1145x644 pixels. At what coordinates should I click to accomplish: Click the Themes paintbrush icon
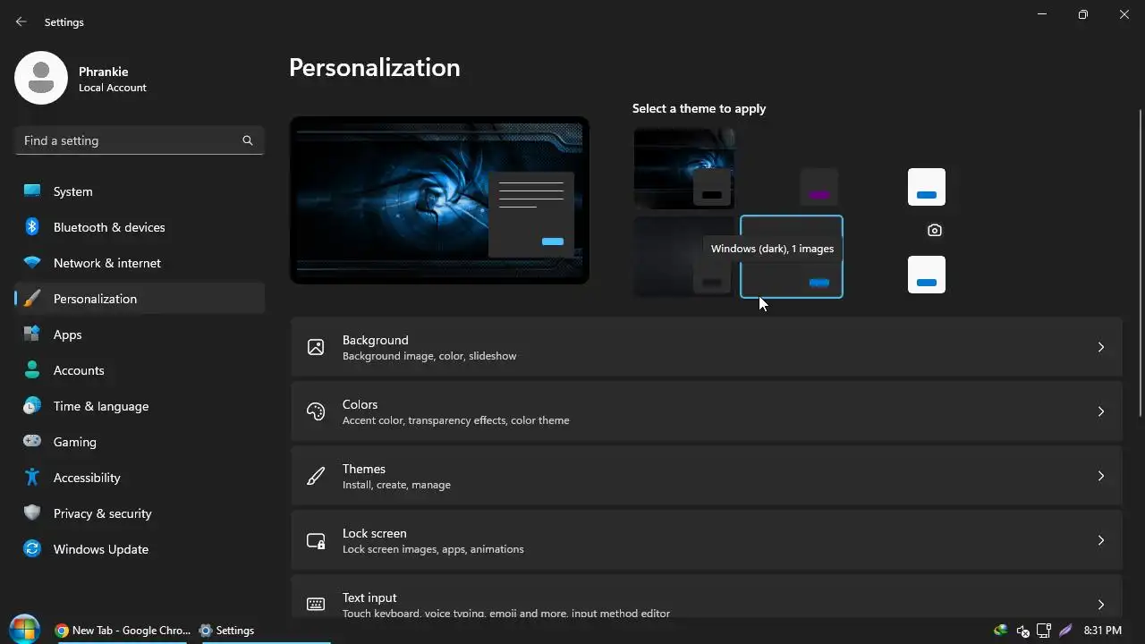coord(316,476)
